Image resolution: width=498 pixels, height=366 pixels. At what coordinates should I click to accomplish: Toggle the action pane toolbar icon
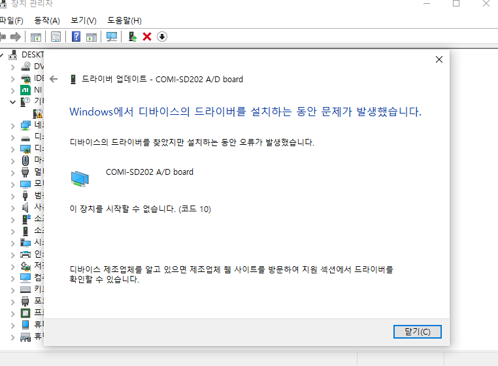[91, 37]
